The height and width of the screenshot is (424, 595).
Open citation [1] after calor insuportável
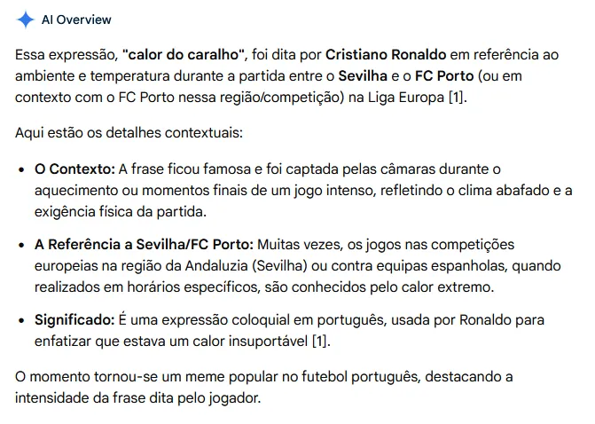(321, 341)
